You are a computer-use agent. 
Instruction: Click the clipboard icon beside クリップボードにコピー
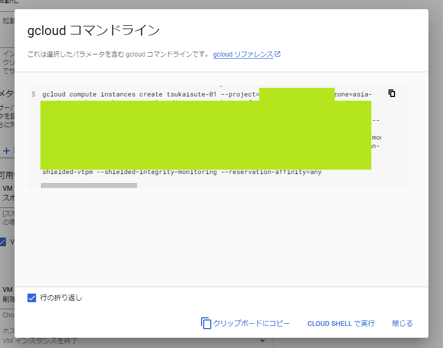coord(206,323)
